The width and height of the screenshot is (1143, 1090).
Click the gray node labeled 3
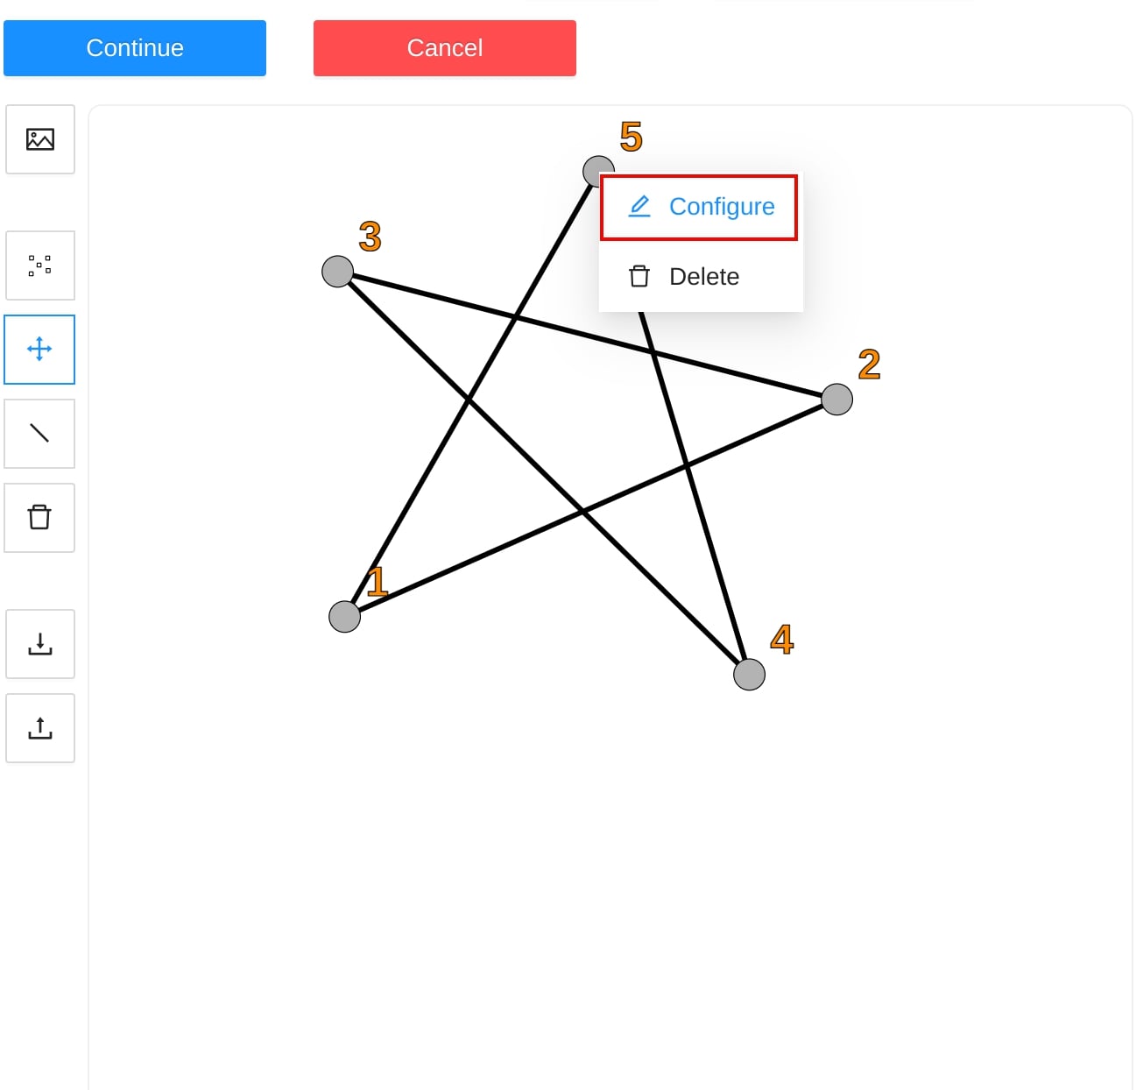pyautogui.click(x=337, y=272)
